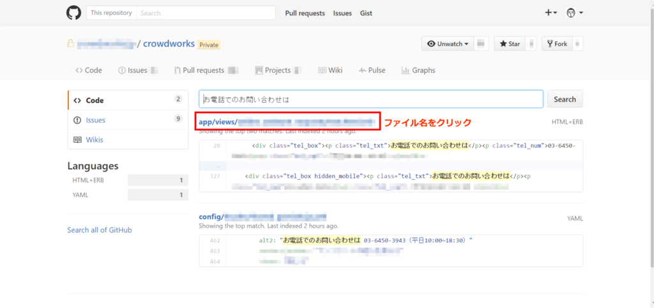Viewport: 654px width, 308px height.
Task: Click "Search all of GitHub" link
Action: tap(100, 229)
